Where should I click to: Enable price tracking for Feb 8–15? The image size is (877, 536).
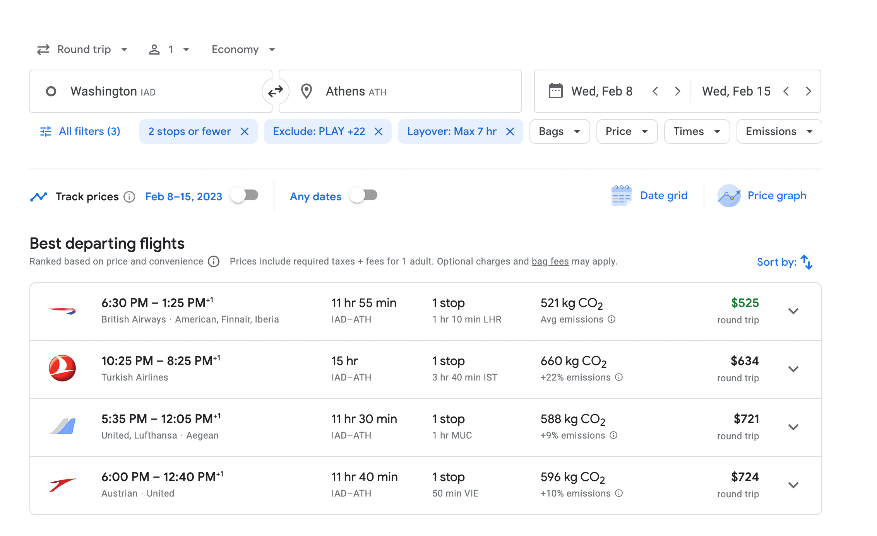245,196
